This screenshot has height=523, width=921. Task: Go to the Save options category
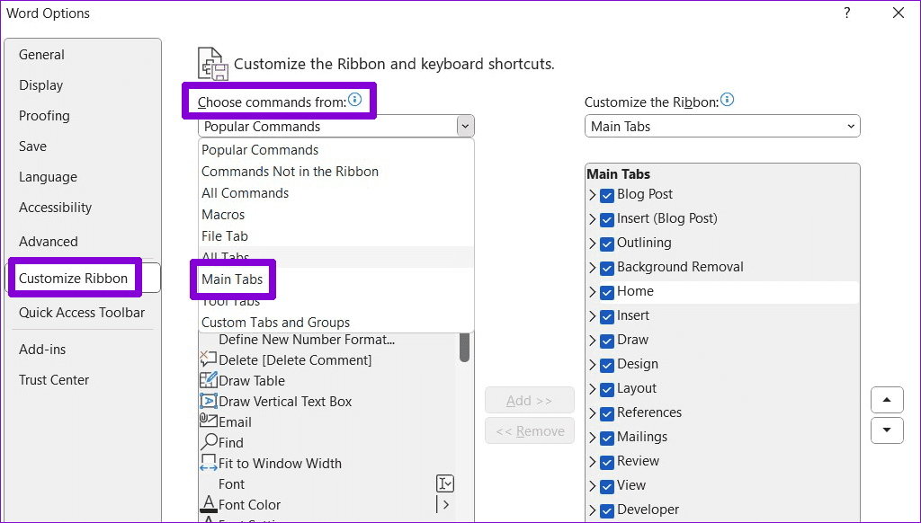click(83, 146)
